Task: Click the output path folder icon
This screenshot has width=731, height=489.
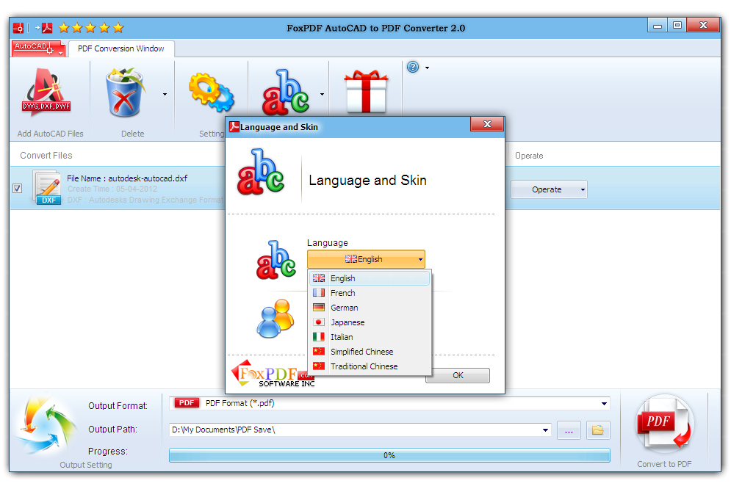Action: (598, 430)
